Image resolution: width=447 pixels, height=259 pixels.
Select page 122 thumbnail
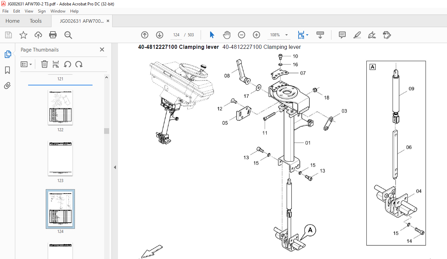(60, 107)
